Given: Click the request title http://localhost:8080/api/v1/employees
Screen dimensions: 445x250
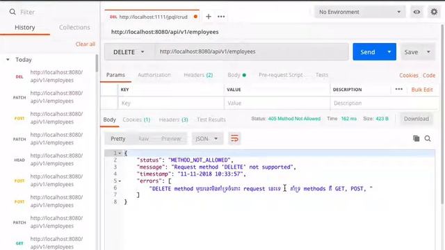Looking at the screenshot, I should [165, 32].
